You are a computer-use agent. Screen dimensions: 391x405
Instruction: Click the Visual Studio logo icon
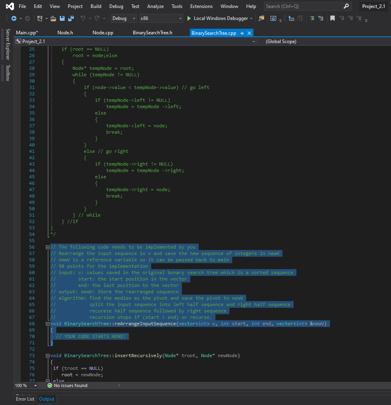pyautogui.click(x=10, y=6)
